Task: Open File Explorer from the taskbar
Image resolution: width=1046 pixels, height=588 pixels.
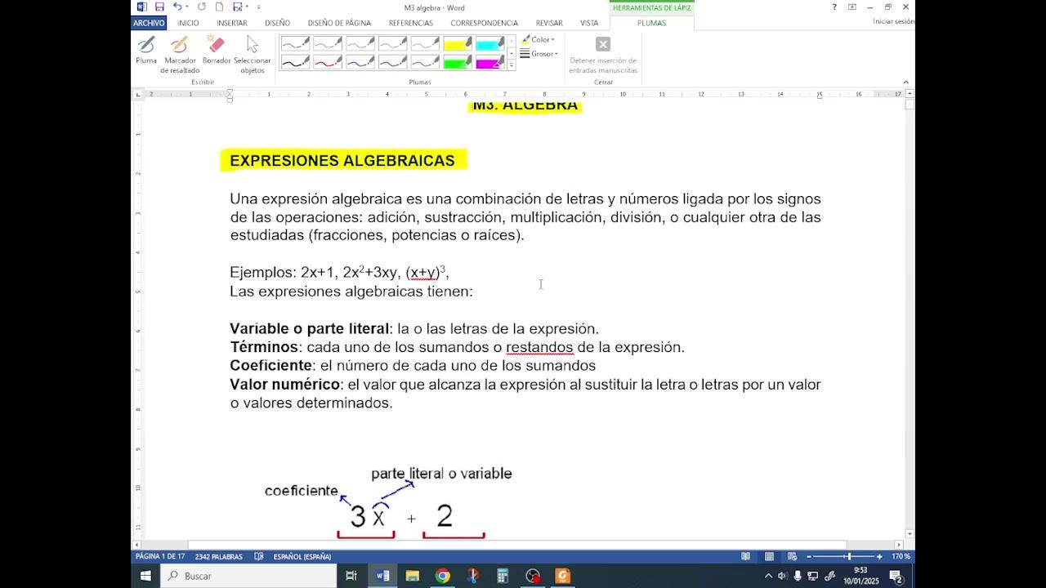Action: (413, 576)
